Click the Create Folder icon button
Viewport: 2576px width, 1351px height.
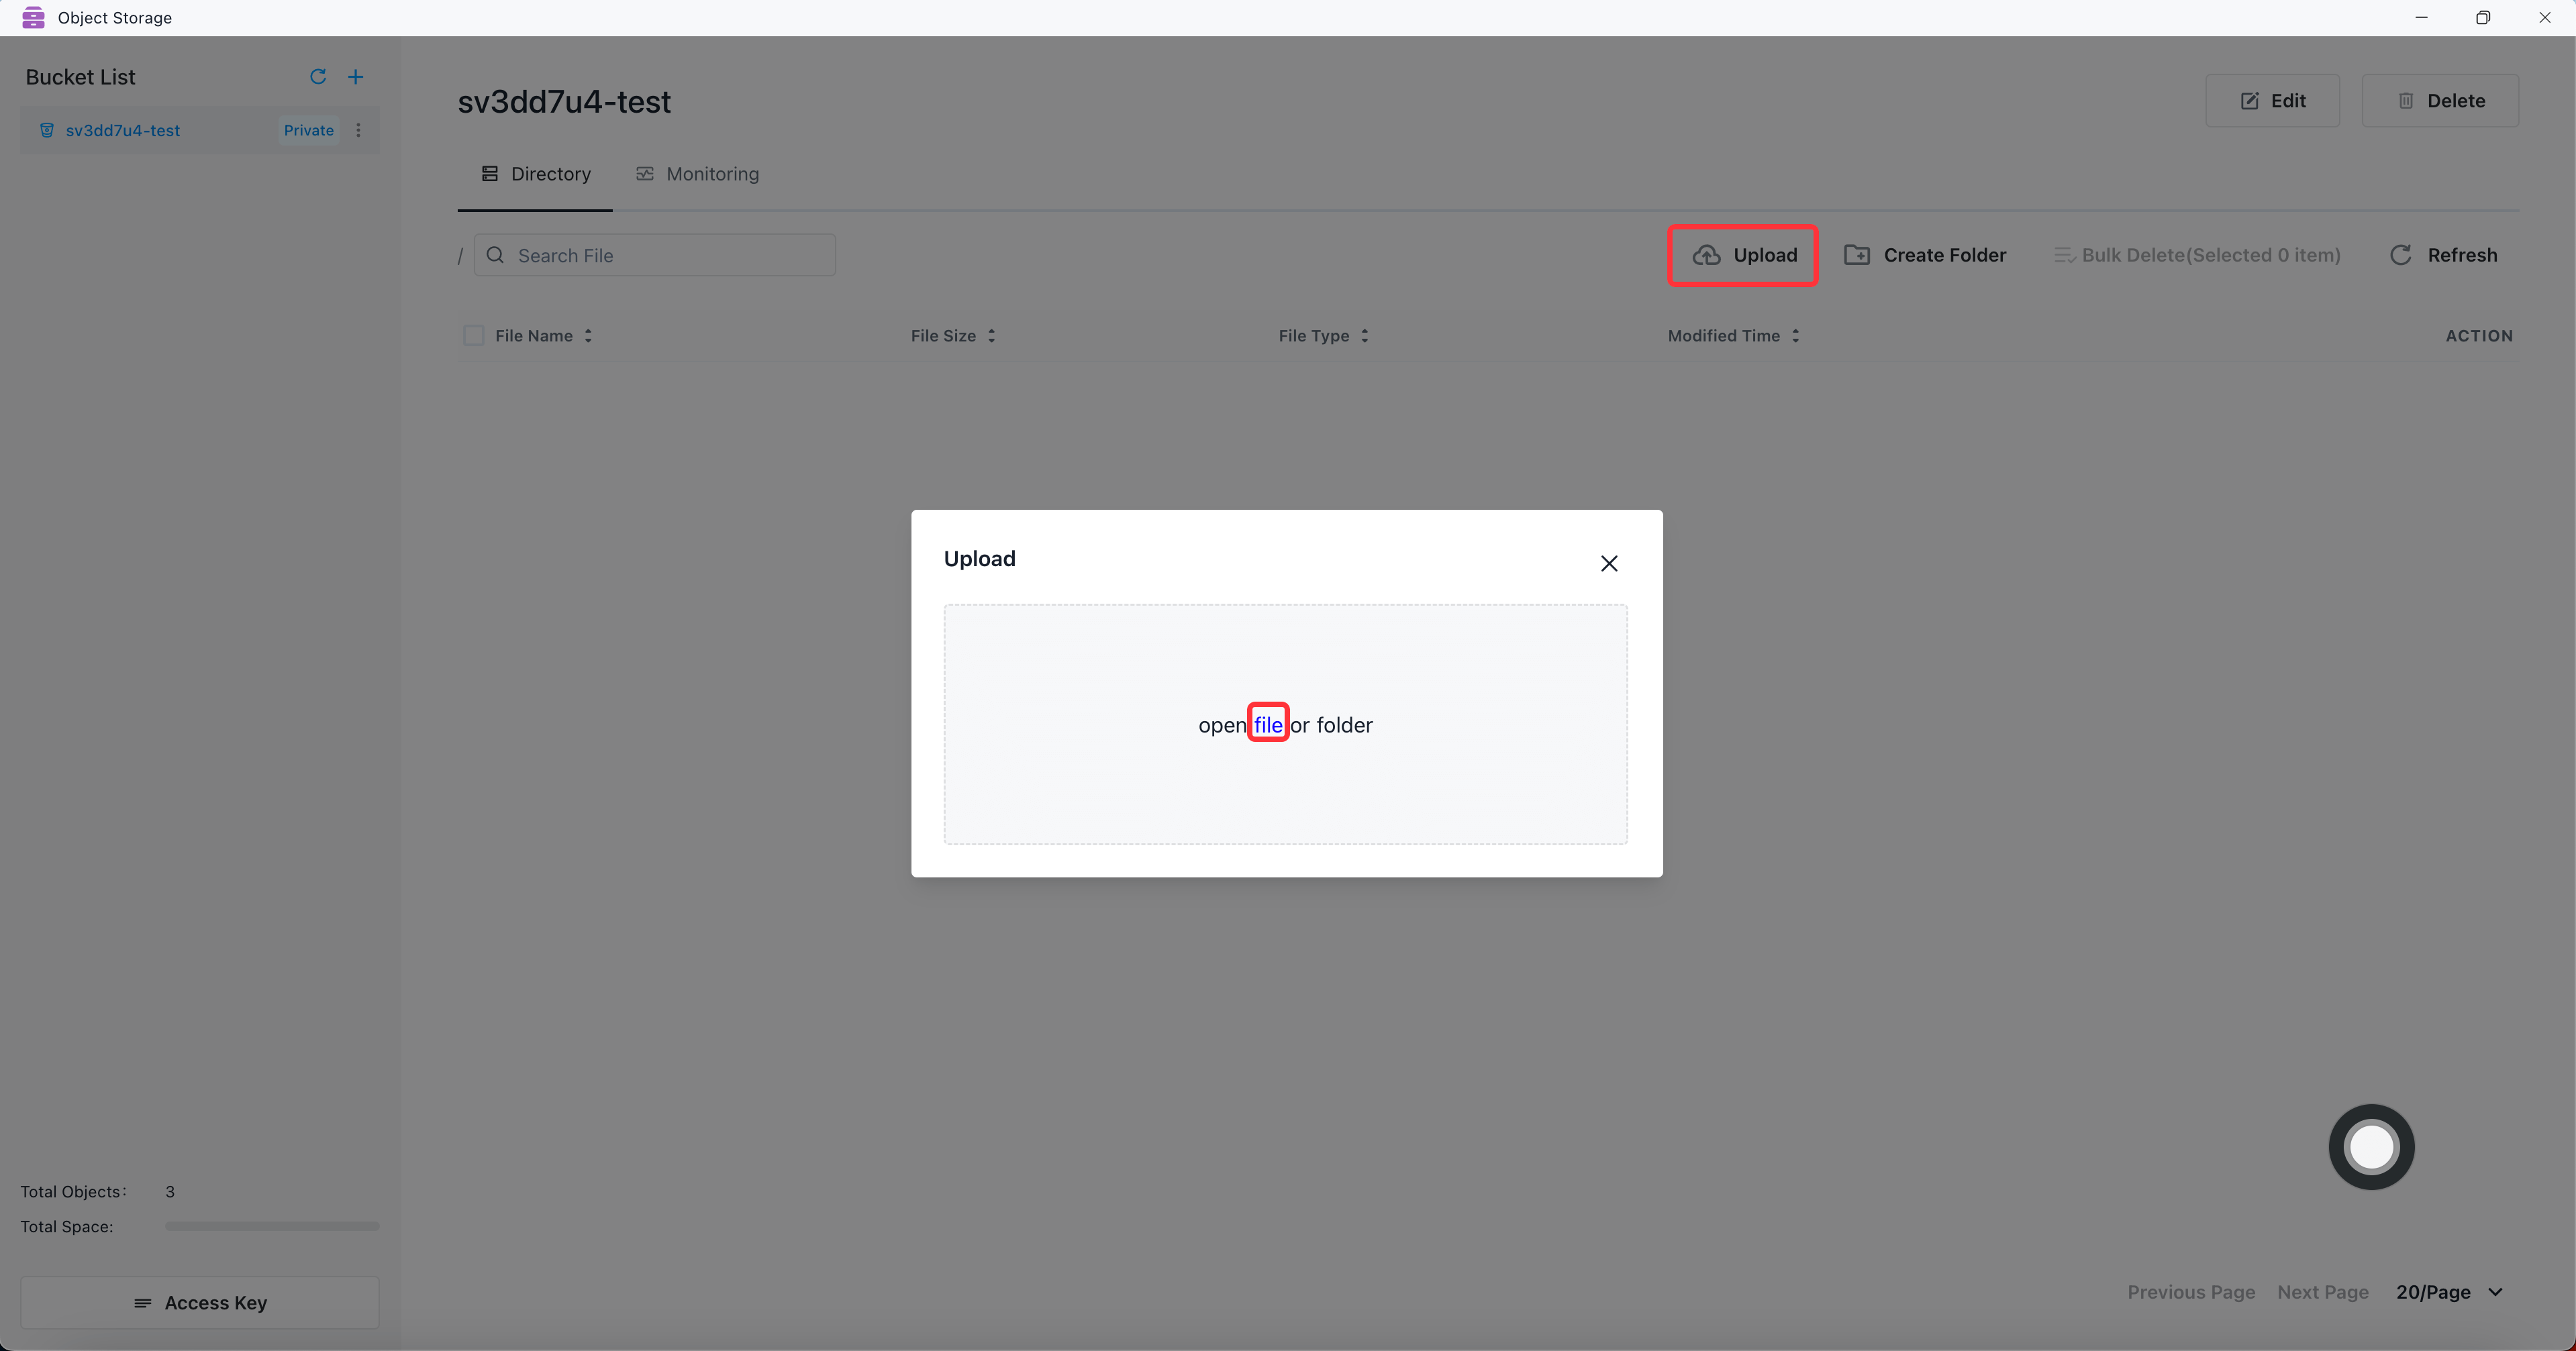pos(1924,255)
